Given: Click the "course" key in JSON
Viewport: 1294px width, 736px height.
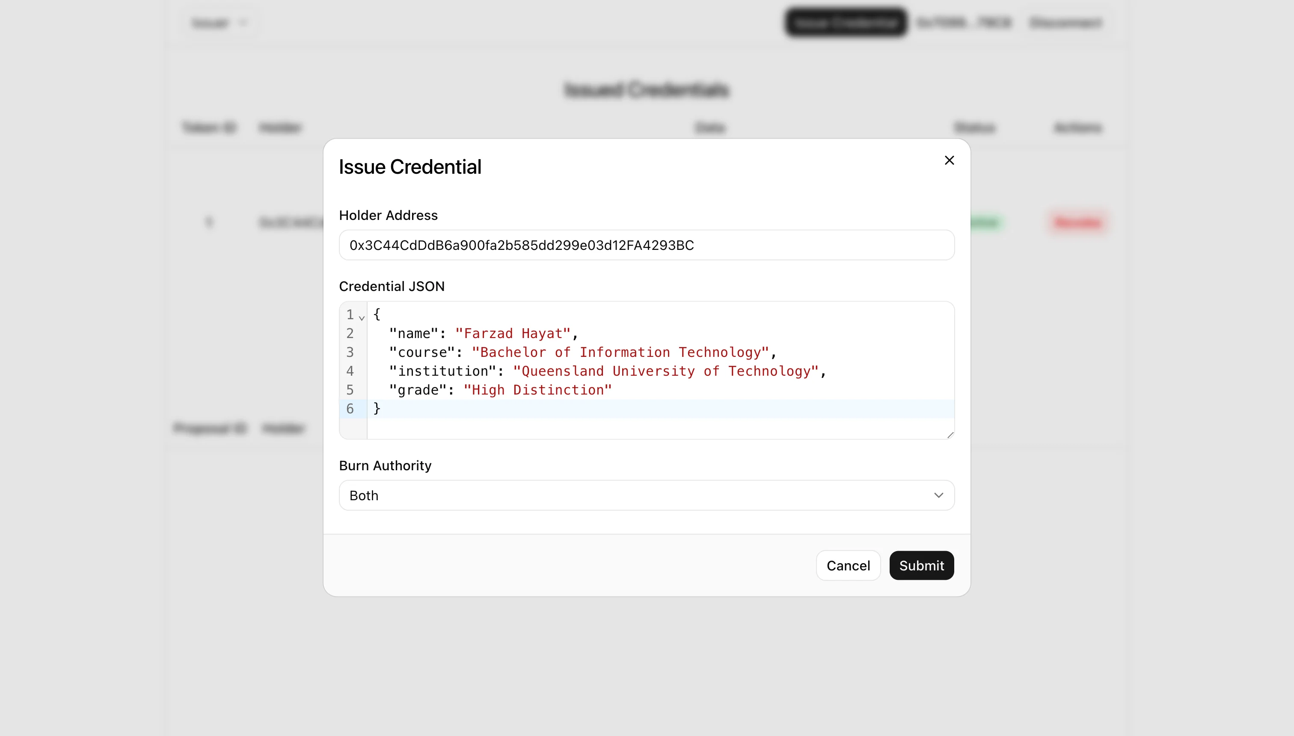Looking at the screenshot, I should [423, 352].
